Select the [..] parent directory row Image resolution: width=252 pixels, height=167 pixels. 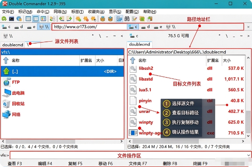(62, 71)
